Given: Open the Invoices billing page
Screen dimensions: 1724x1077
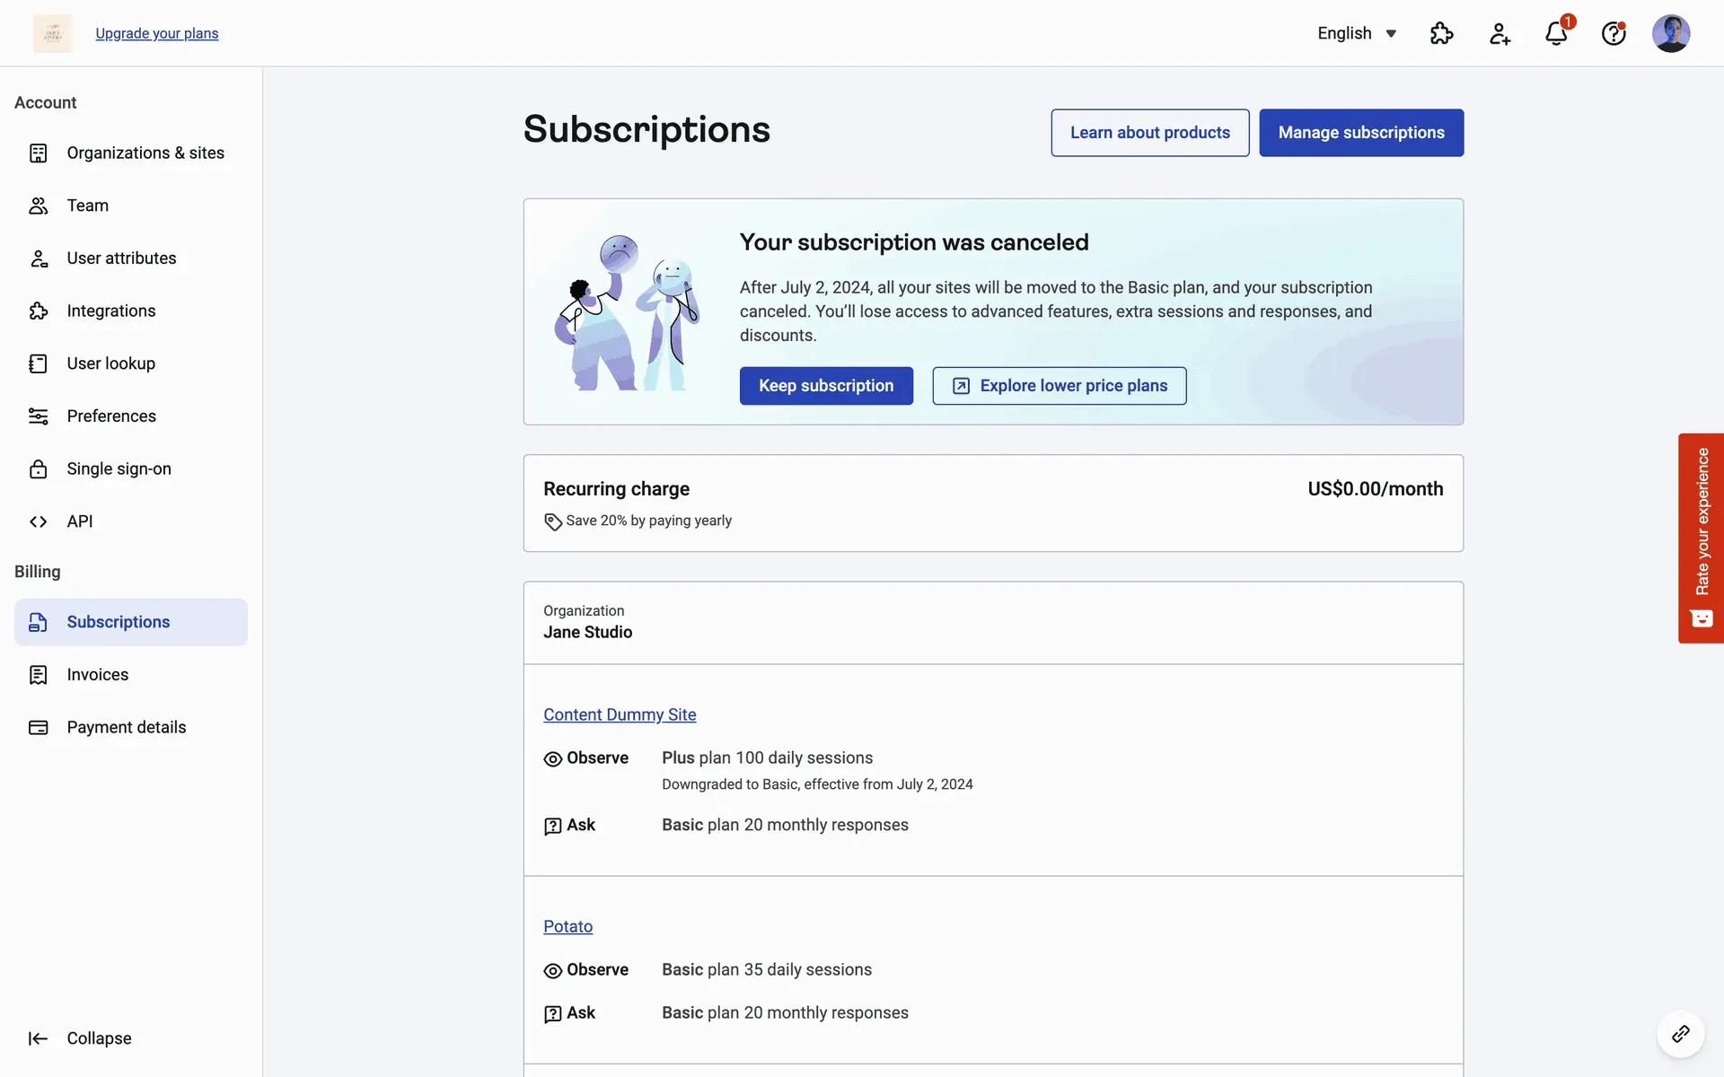Looking at the screenshot, I should [x=97, y=674].
